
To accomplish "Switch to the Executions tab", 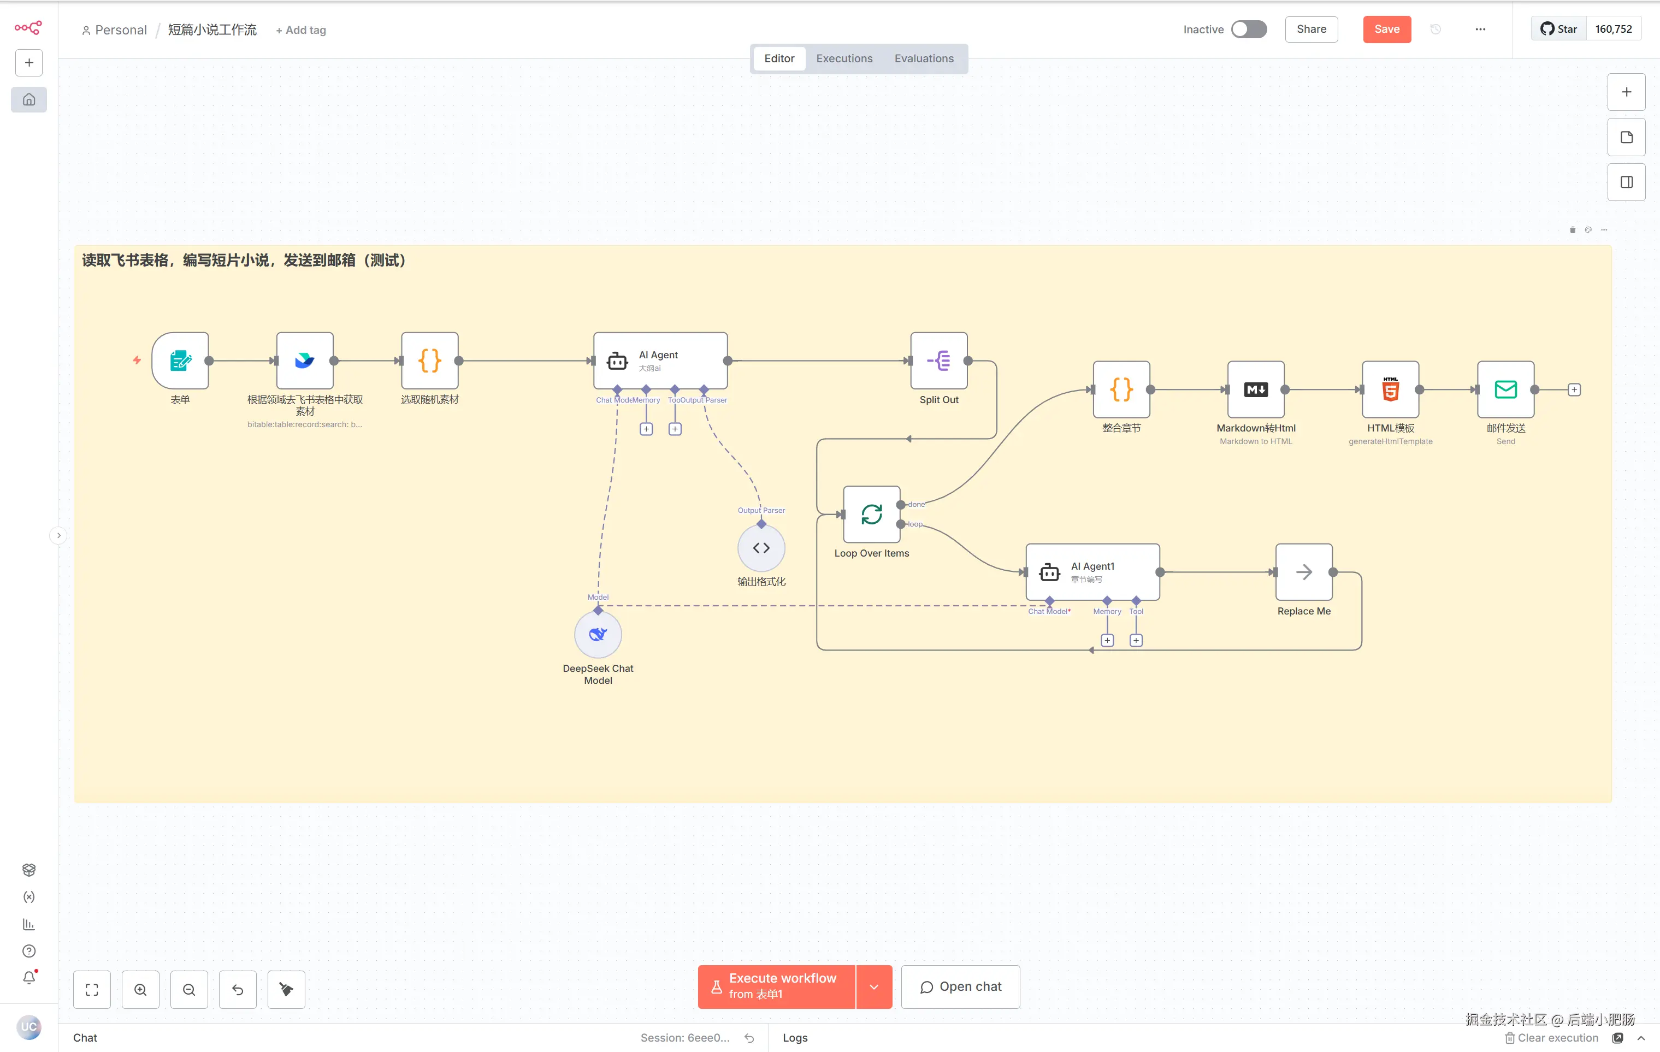I will [x=844, y=58].
